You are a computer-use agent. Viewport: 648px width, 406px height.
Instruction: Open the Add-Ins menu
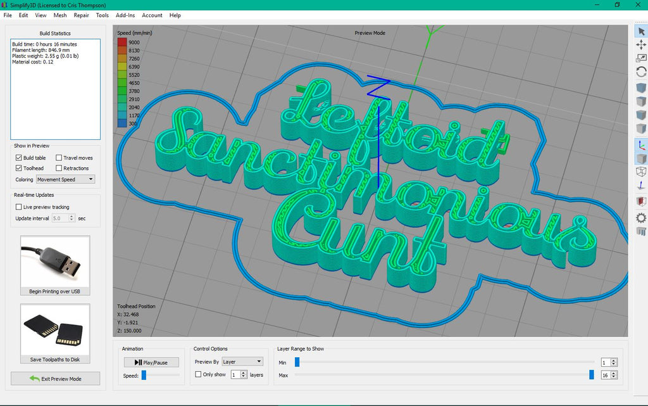(x=125, y=15)
